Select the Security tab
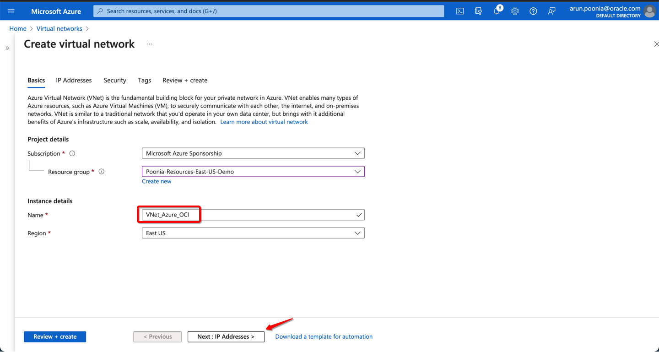This screenshot has width=659, height=352. tap(115, 80)
